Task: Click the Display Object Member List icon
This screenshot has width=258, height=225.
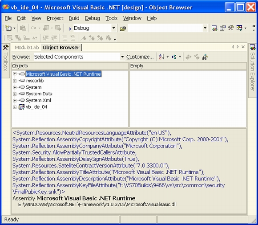Action: [x=9, y=38]
